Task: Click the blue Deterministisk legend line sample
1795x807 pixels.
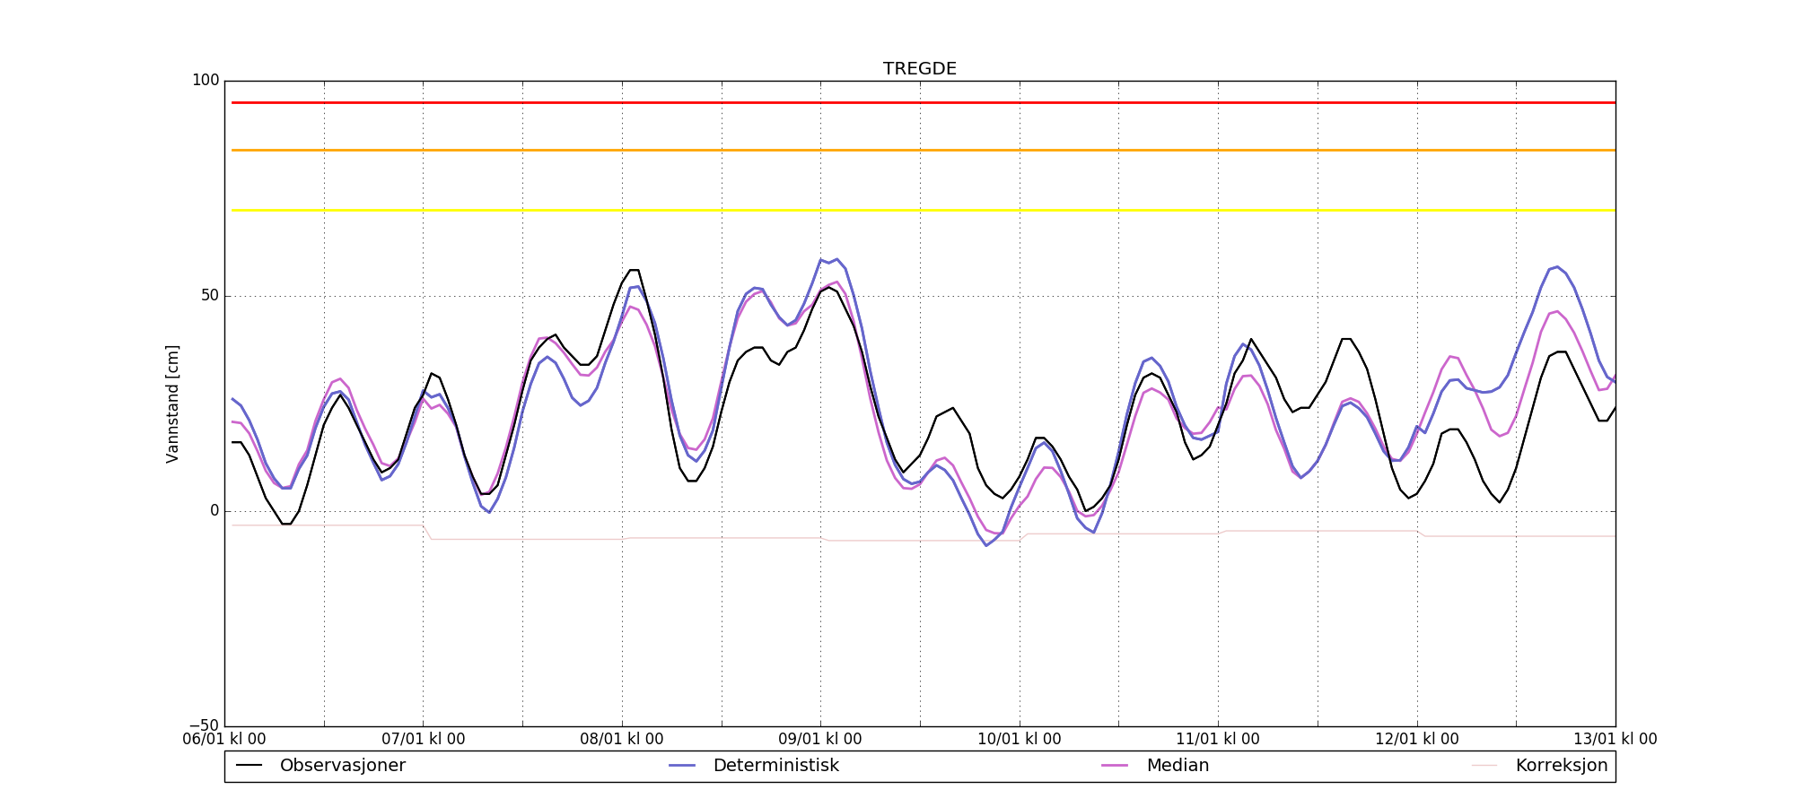Action: point(683,766)
